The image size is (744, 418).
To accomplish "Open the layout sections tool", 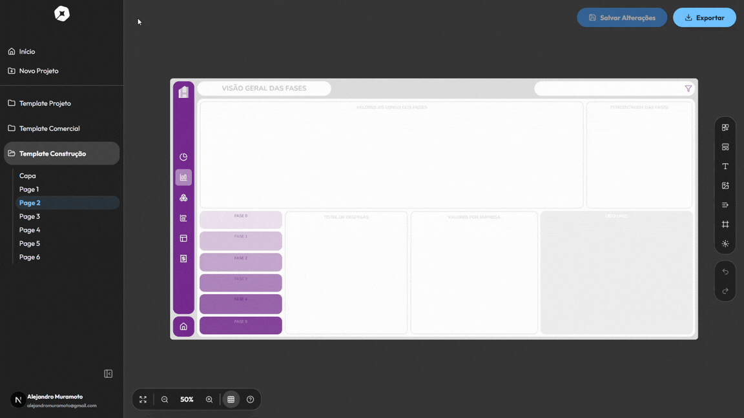I will point(725,147).
